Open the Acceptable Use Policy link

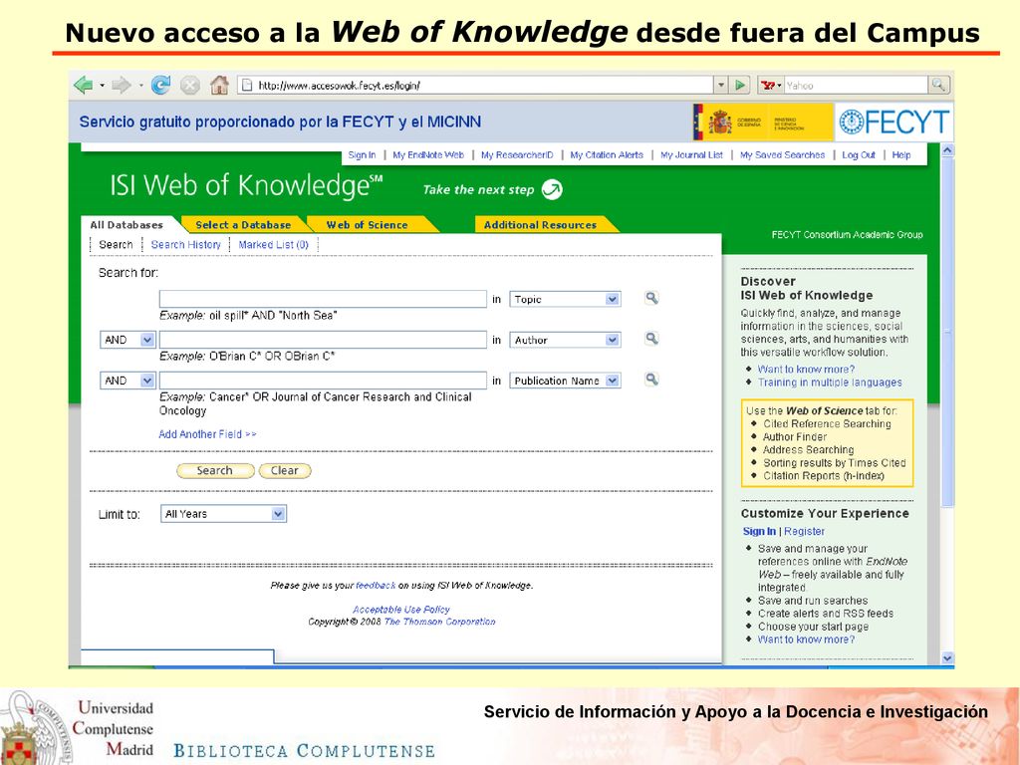(400, 610)
